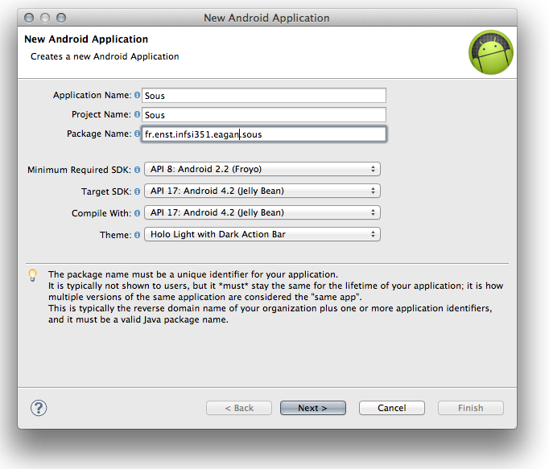Image resolution: width=549 pixels, height=469 pixels.
Task: Focus the Project Name text field
Action: [264, 115]
